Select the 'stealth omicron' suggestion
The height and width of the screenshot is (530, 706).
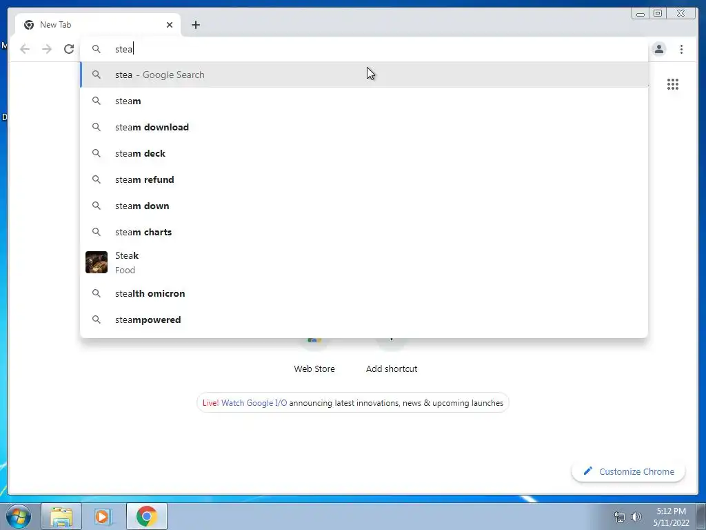point(364,293)
